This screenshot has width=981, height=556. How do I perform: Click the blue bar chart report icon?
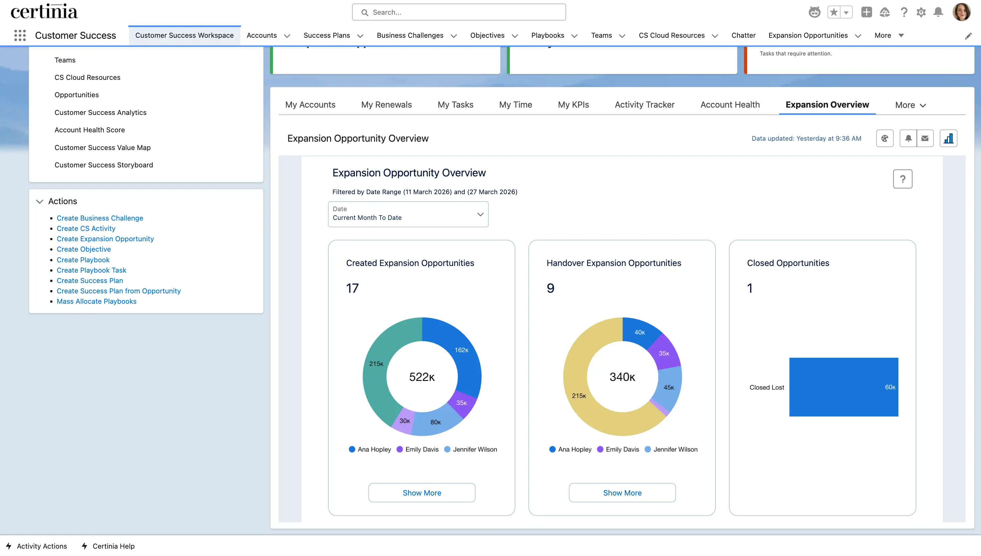pos(949,138)
